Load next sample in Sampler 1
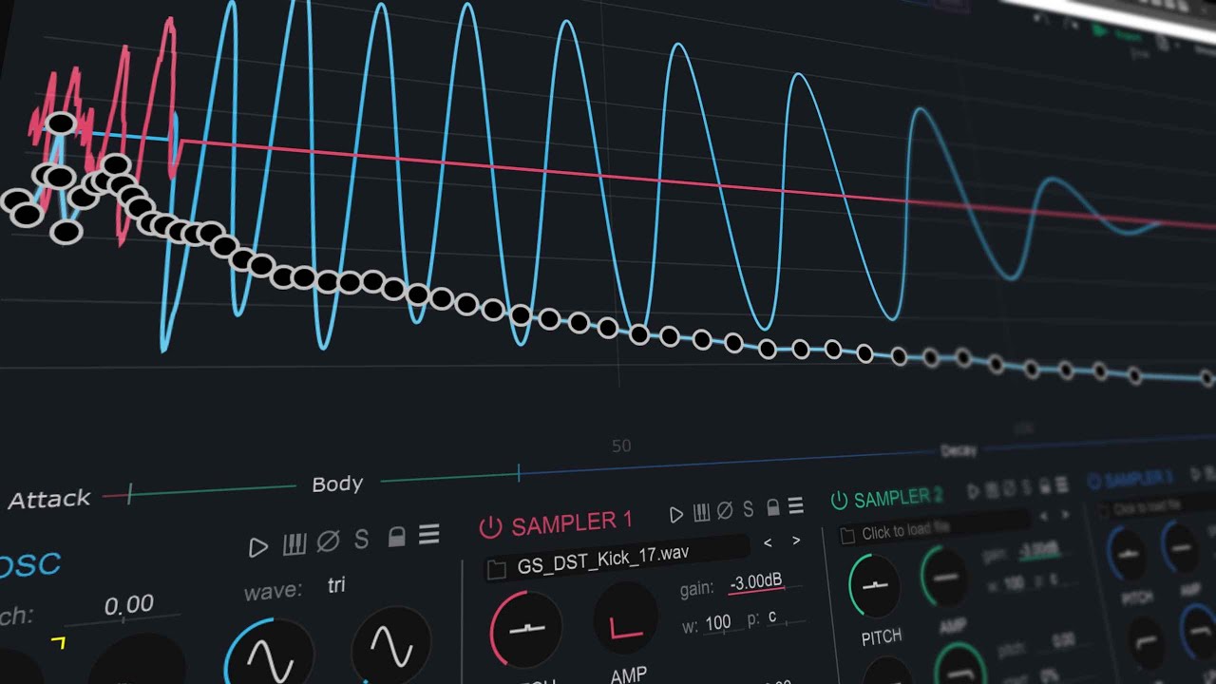 [796, 541]
